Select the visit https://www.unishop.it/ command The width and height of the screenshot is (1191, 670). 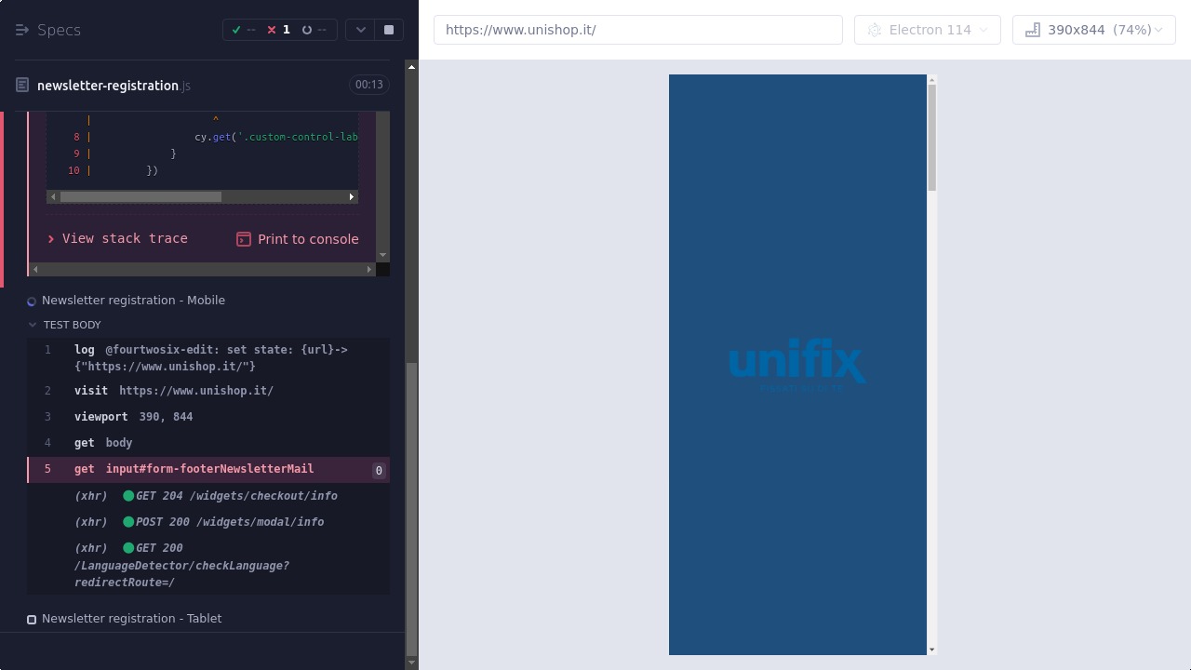click(x=174, y=391)
